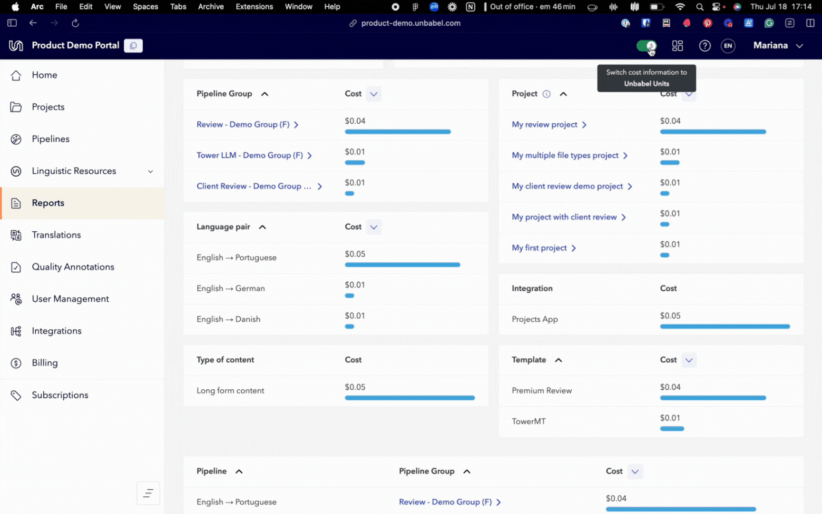Image resolution: width=822 pixels, height=514 pixels.
Task: Click English → Portuguese cost bar
Action: coord(402,265)
